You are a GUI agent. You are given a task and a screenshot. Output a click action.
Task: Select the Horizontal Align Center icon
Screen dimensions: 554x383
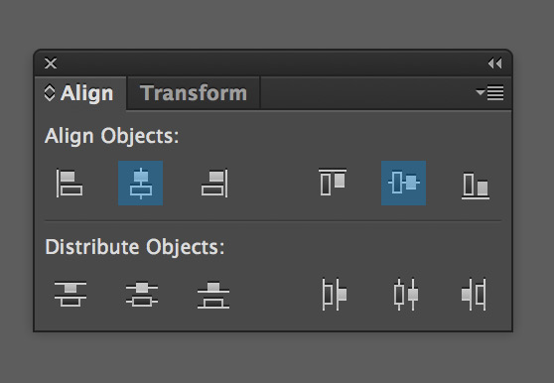click(141, 184)
